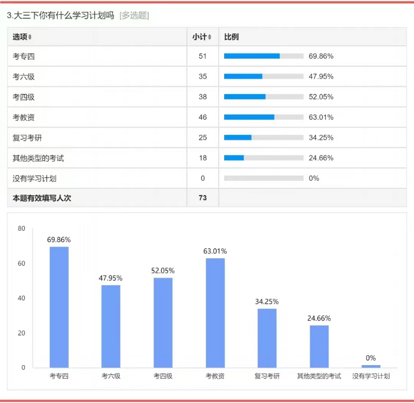The image size is (414, 403).
Task: Click the sort icon beside 小计 header
Action: tap(209, 37)
